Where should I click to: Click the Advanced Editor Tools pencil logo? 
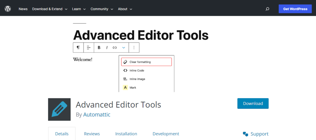tap(60, 109)
